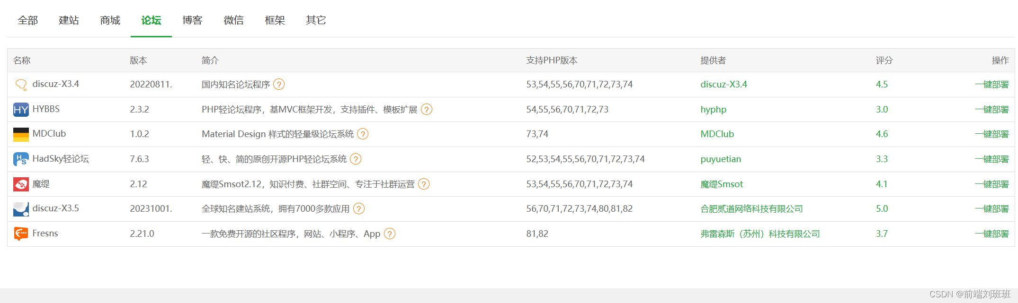Image resolution: width=1018 pixels, height=303 pixels.
Task: Click the 魔缇 name text
Action: [x=41, y=184]
